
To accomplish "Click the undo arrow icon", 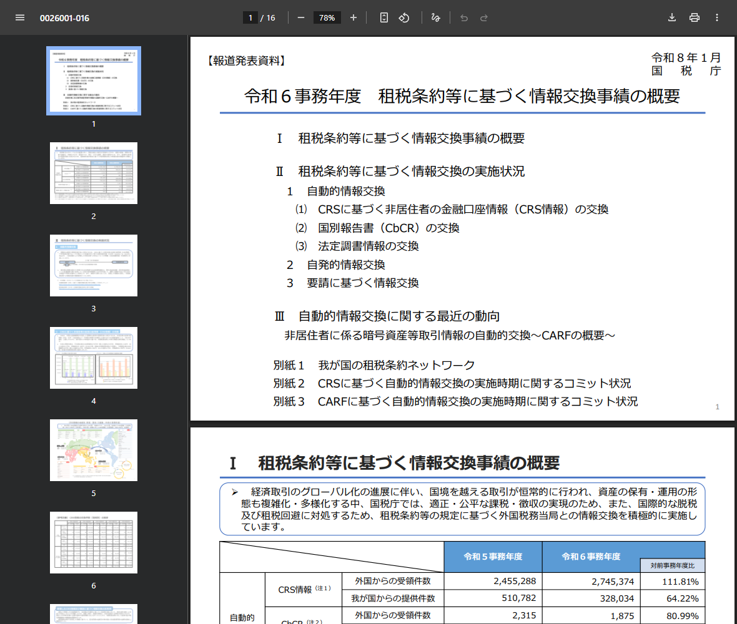I will 464,18.
